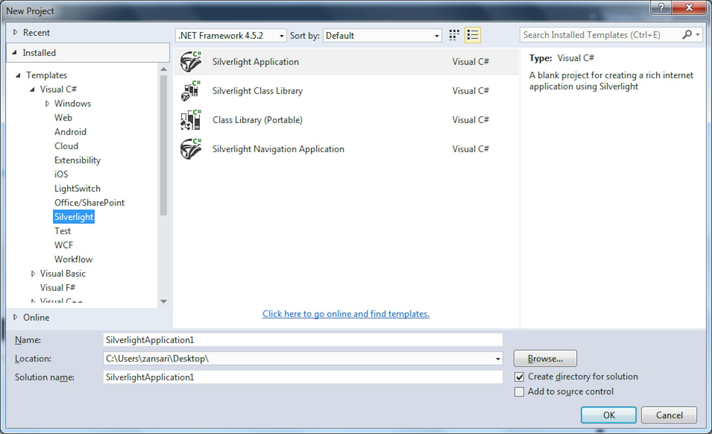Pick the Class Library (Portable) icon

point(191,120)
